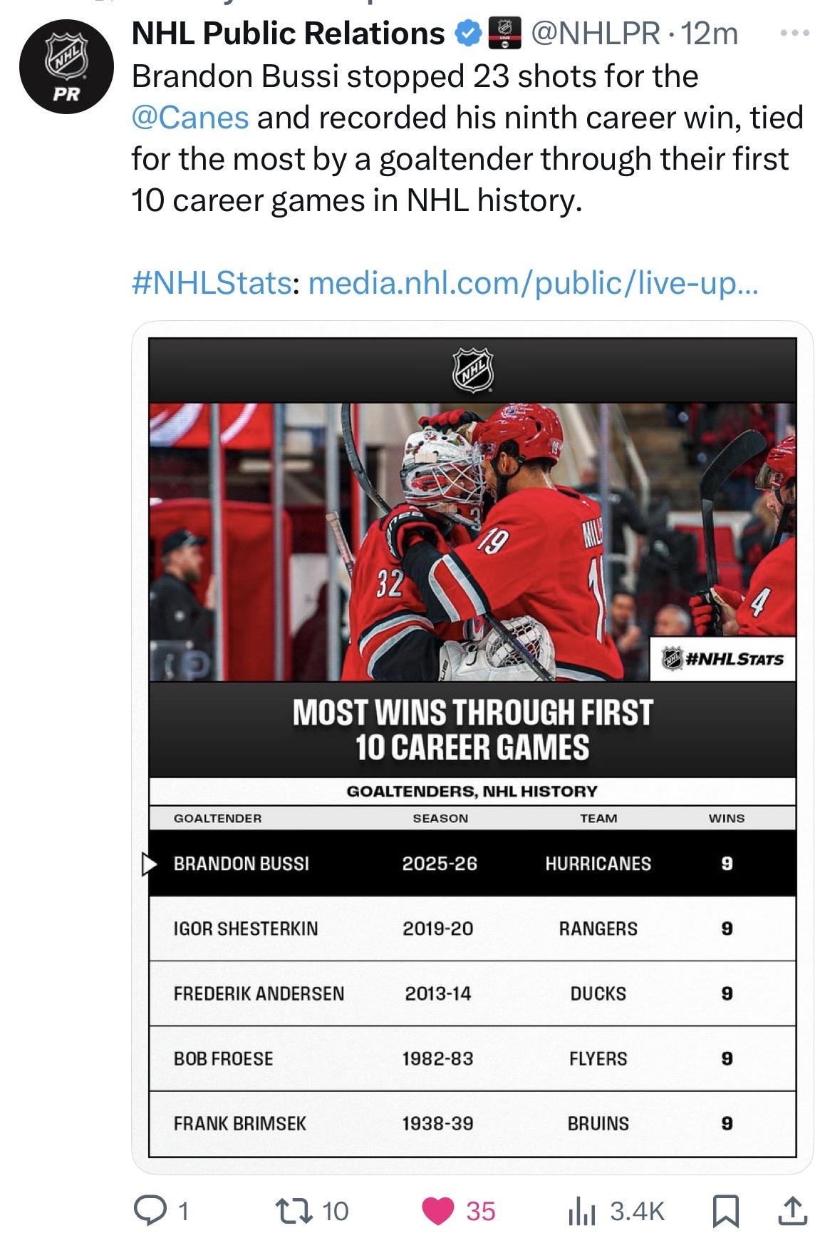The width and height of the screenshot is (820, 1243).
Task: Reply to the tweet via comment icon
Action: (x=149, y=1210)
